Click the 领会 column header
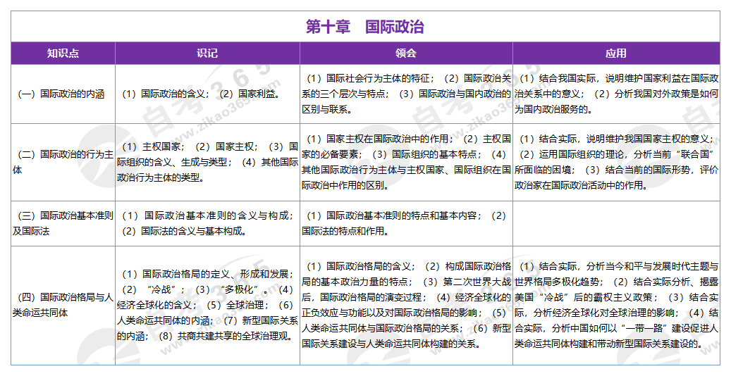 click(x=406, y=54)
